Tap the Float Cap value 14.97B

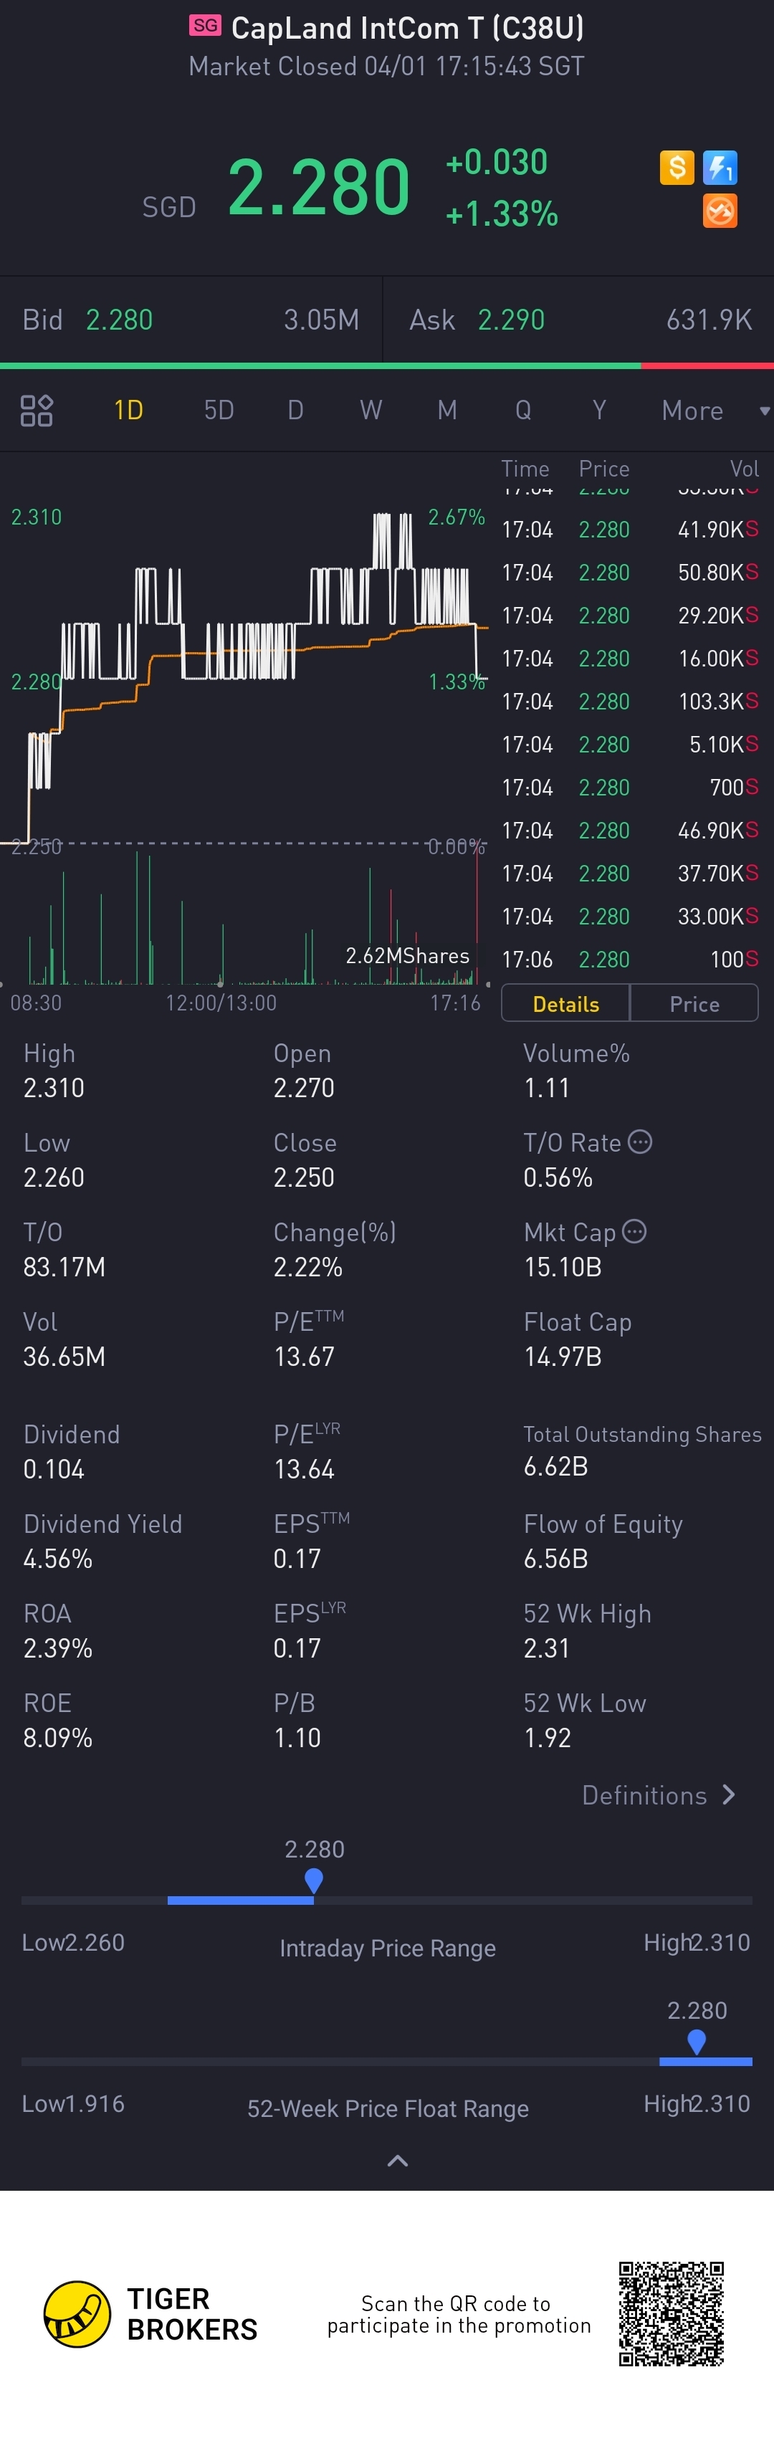(x=562, y=1356)
